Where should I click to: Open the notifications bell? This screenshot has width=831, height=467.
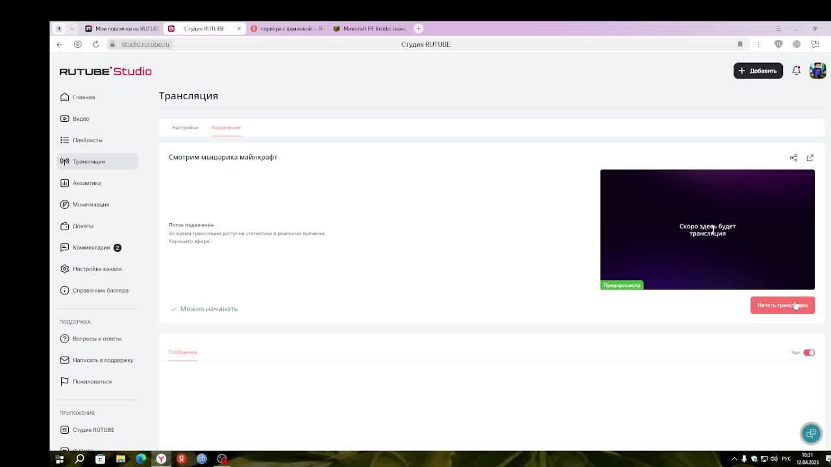click(796, 71)
